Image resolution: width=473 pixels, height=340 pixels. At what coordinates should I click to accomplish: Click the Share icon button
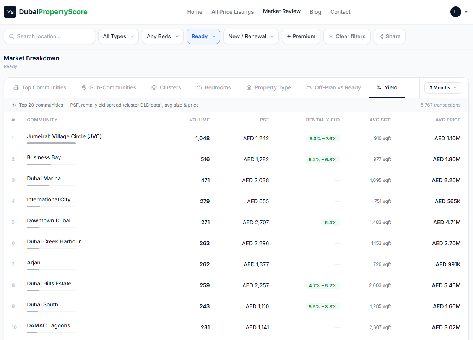pyautogui.click(x=381, y=36)
